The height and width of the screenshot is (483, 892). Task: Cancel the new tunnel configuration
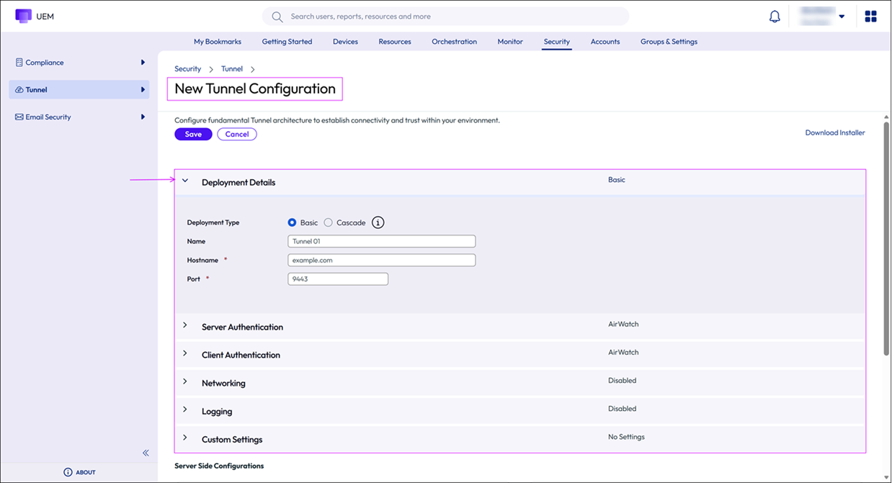237,134
